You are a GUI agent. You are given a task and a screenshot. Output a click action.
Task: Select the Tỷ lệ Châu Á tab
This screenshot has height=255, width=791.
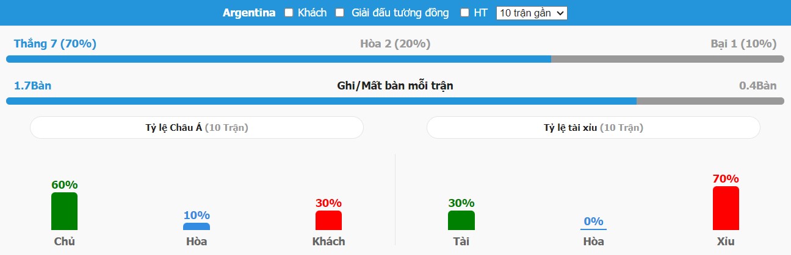(197, 128)
